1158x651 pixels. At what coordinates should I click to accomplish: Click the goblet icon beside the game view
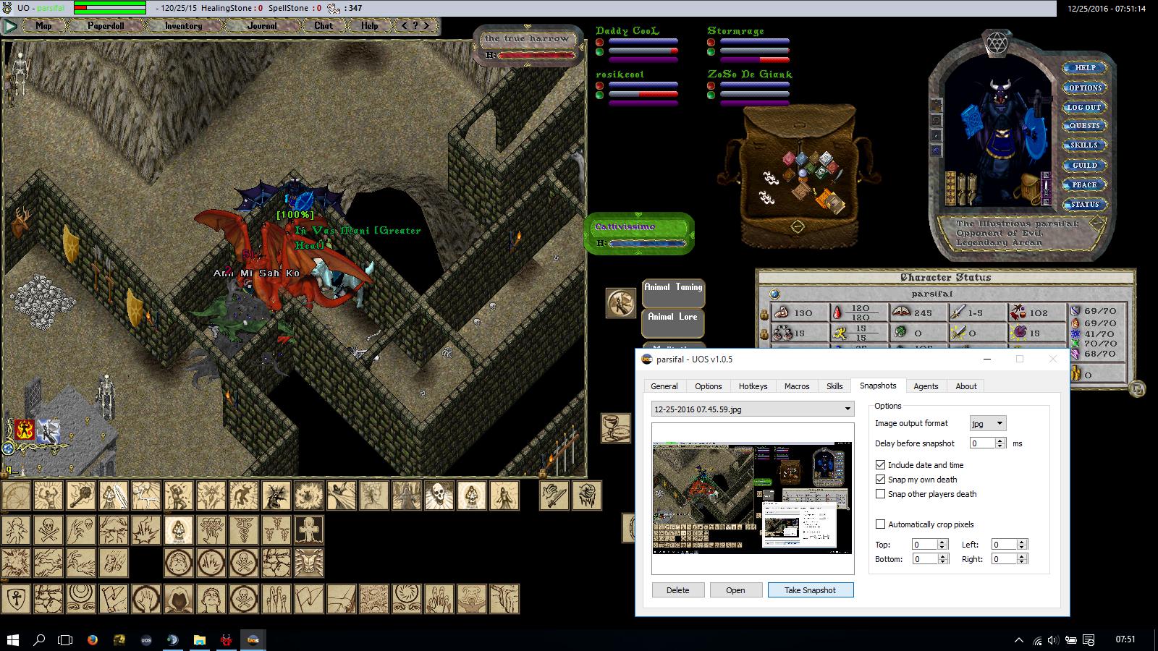tap(616, 428)
